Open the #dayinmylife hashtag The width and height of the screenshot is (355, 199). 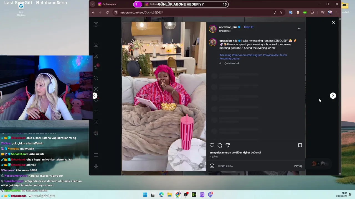[x=271, y=55]
